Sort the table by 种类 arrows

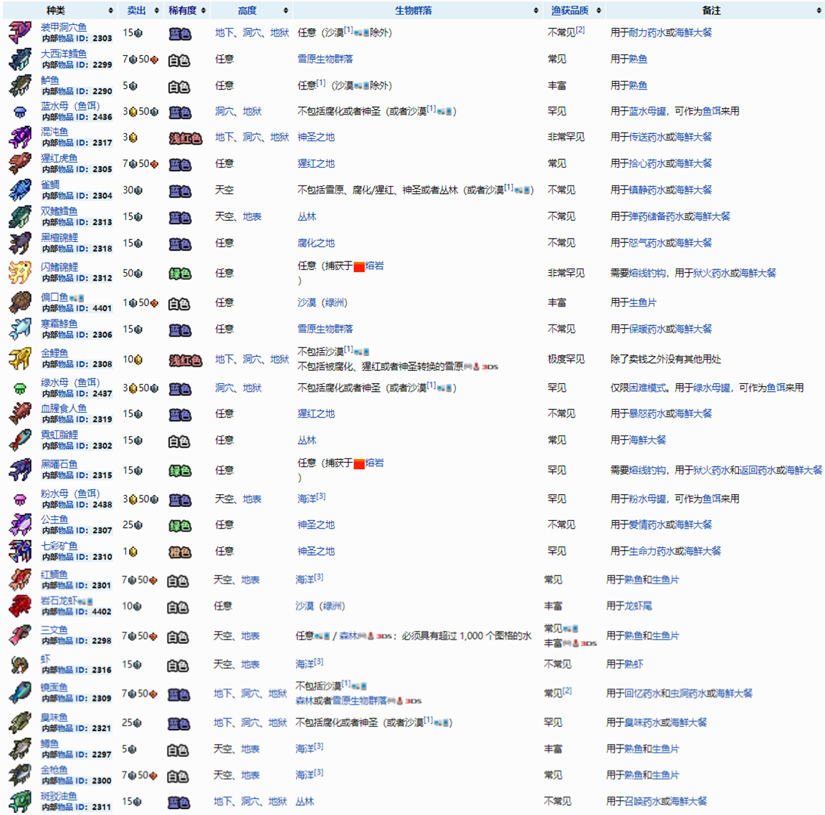(110, 11)
